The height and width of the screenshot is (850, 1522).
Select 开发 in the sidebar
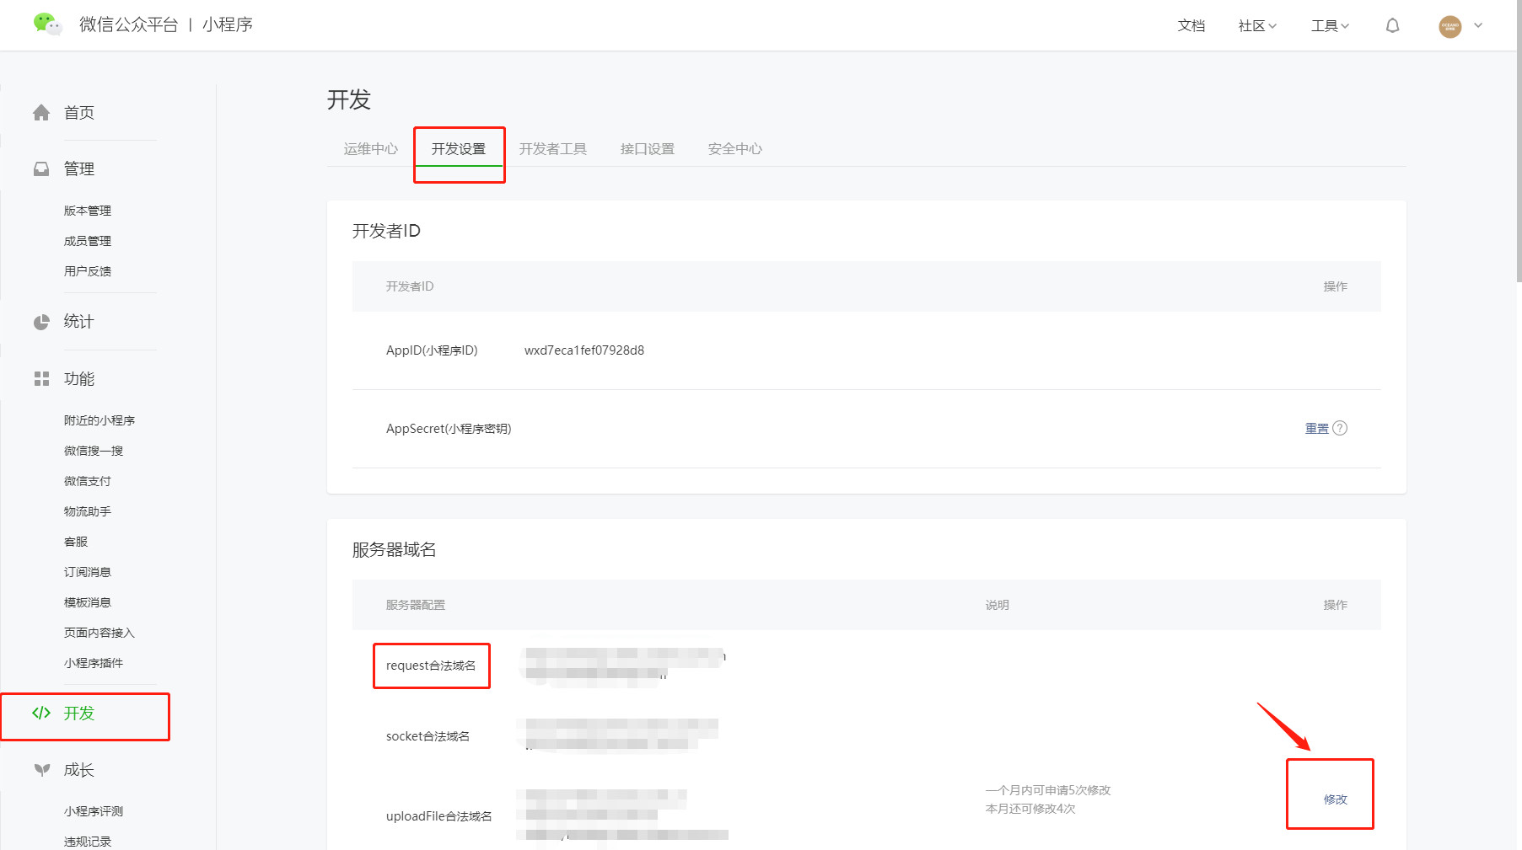pyautogui.click(x=79, y=714)
